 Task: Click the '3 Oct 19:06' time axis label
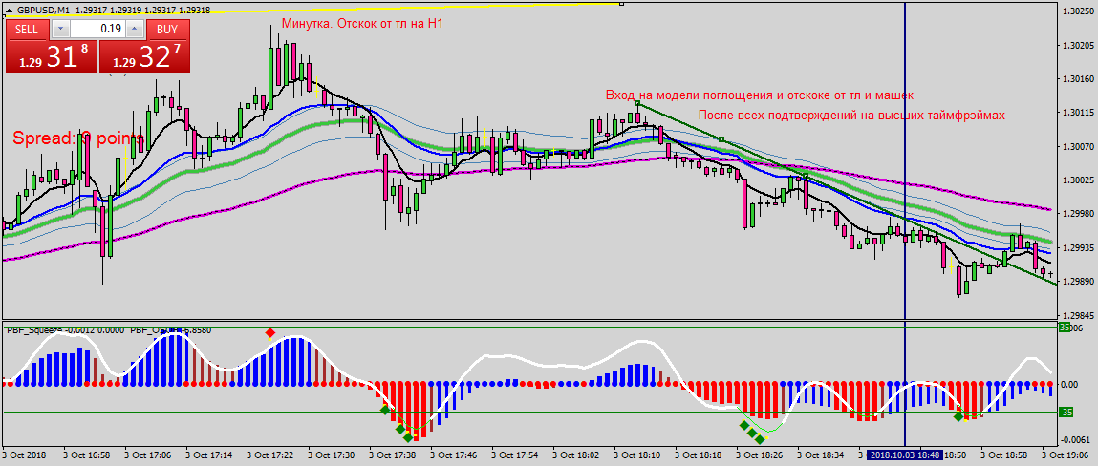pyautogui.click(x=1066, y=455)
